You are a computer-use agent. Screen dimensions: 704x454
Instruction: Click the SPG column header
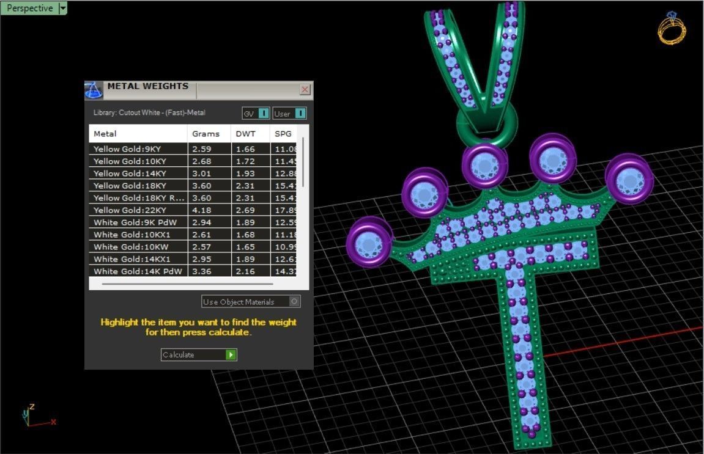[x=283, y=134]
